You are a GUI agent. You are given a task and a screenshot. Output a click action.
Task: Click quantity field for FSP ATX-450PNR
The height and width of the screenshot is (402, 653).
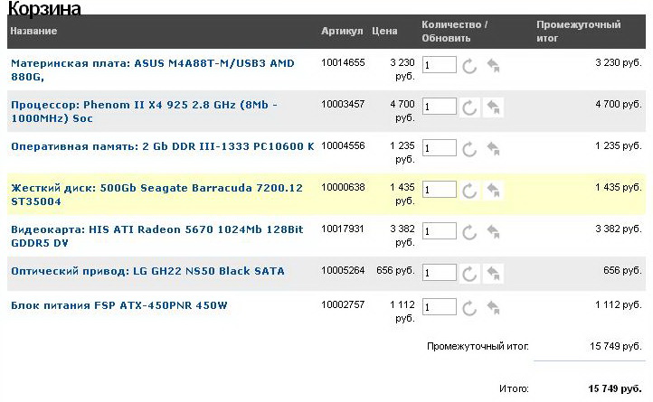pyautogui.click(x=439, y=307)
